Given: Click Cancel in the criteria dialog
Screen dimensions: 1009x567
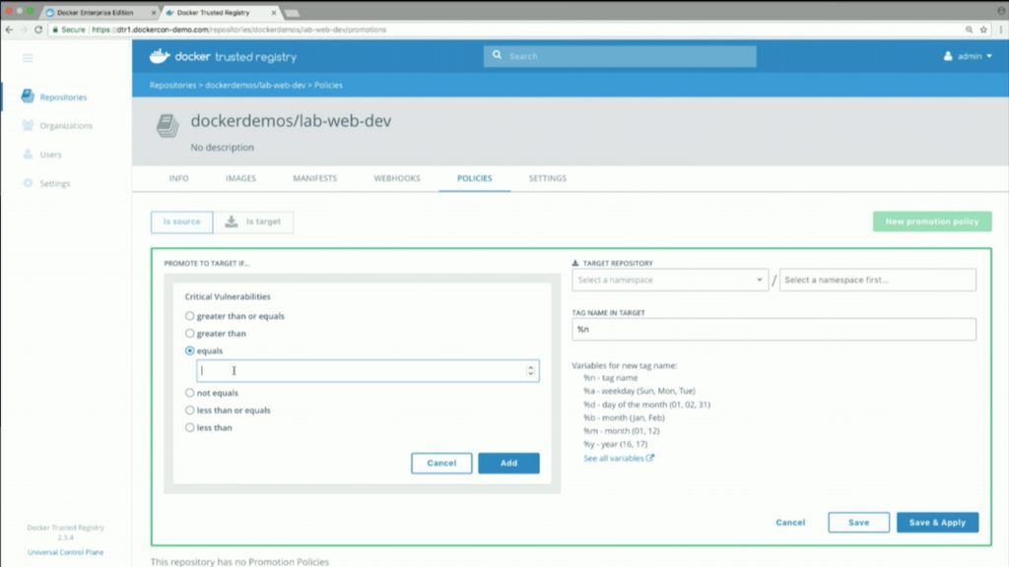Looking at the screenshot, I should coord(441,463).
